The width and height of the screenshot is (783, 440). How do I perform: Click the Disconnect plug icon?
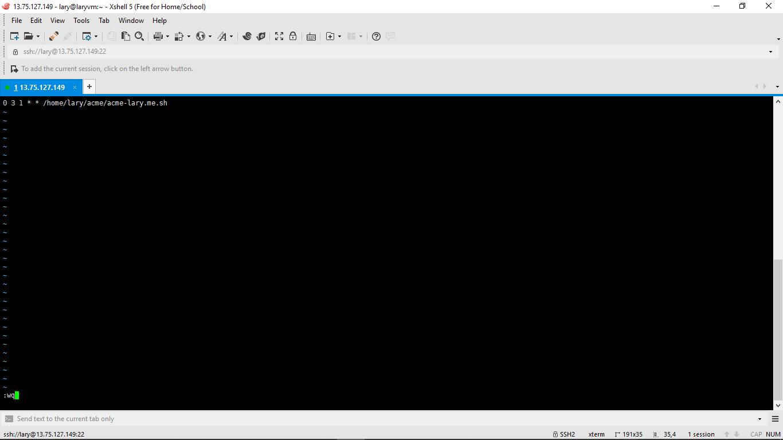[53, 36]
